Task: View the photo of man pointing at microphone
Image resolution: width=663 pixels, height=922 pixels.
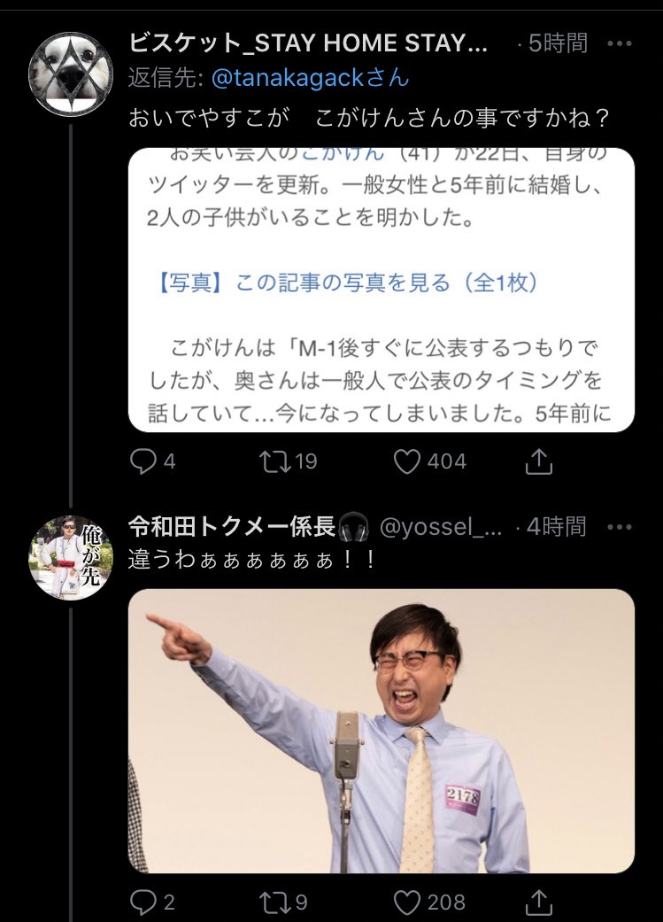Action: click(382, 731)
